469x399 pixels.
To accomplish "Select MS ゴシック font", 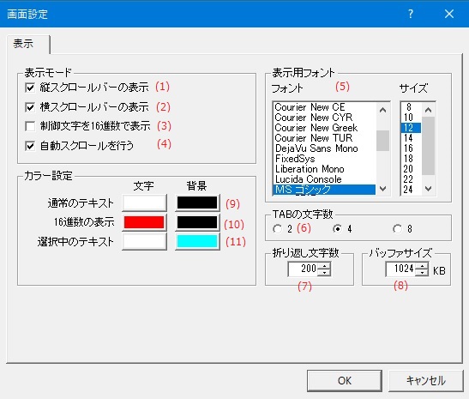I will 325,190.
